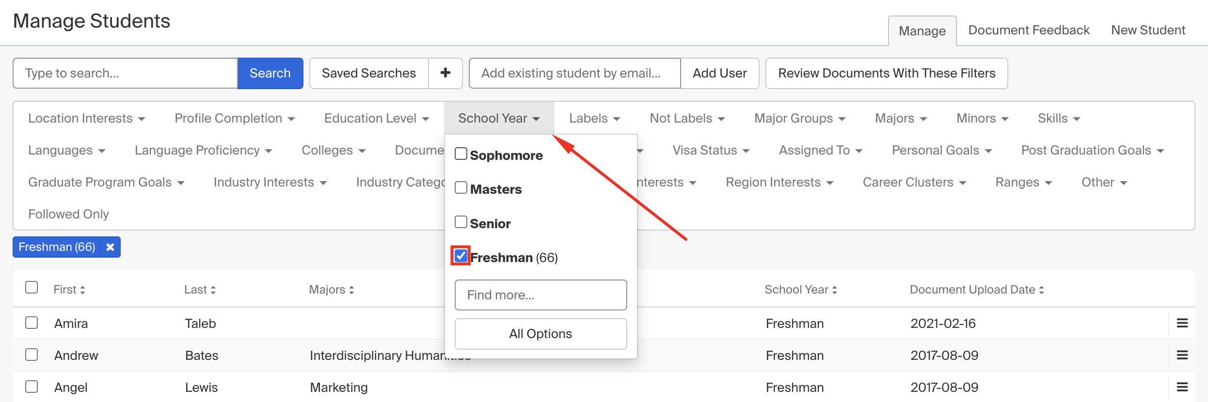Expand the Location Interests filter

(x=87, y=118)
